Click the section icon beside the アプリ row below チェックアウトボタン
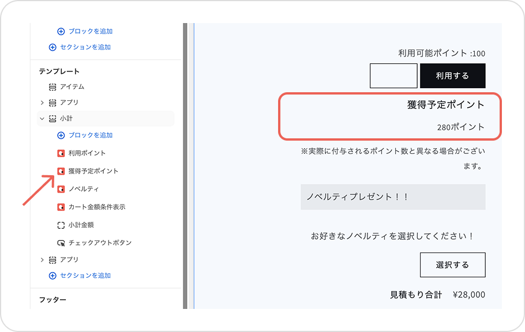 52,260
